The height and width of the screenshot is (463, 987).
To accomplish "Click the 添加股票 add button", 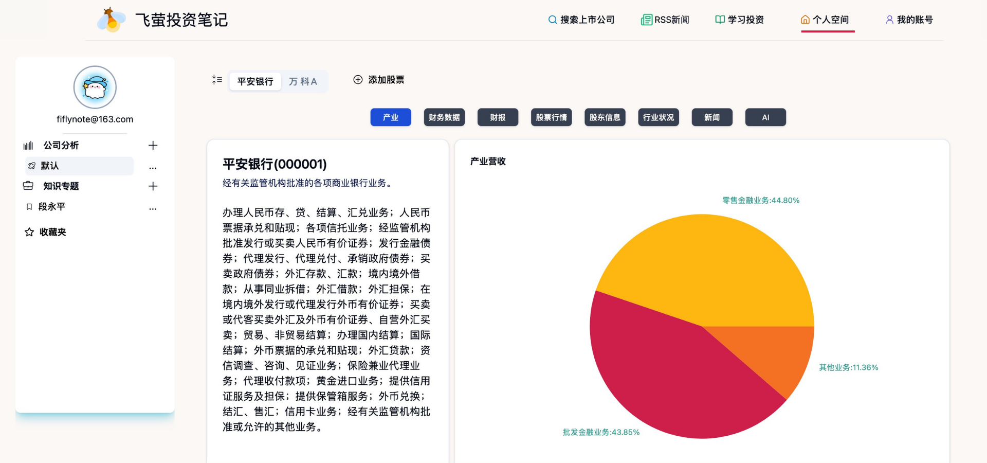I will click(379, 80).
